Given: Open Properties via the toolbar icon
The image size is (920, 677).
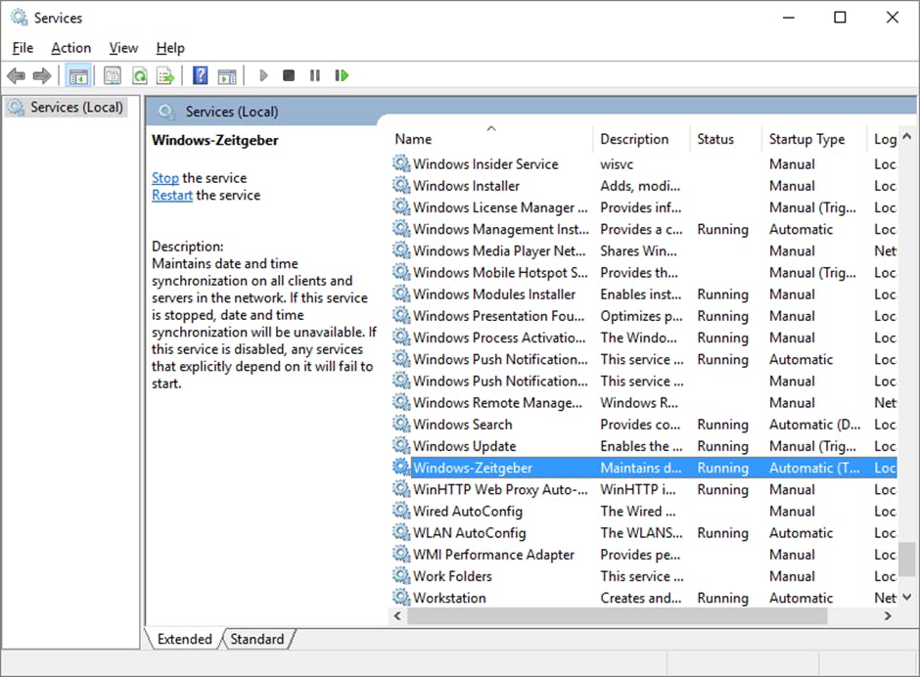Looking at the screenshot, I should coord(113,75).
